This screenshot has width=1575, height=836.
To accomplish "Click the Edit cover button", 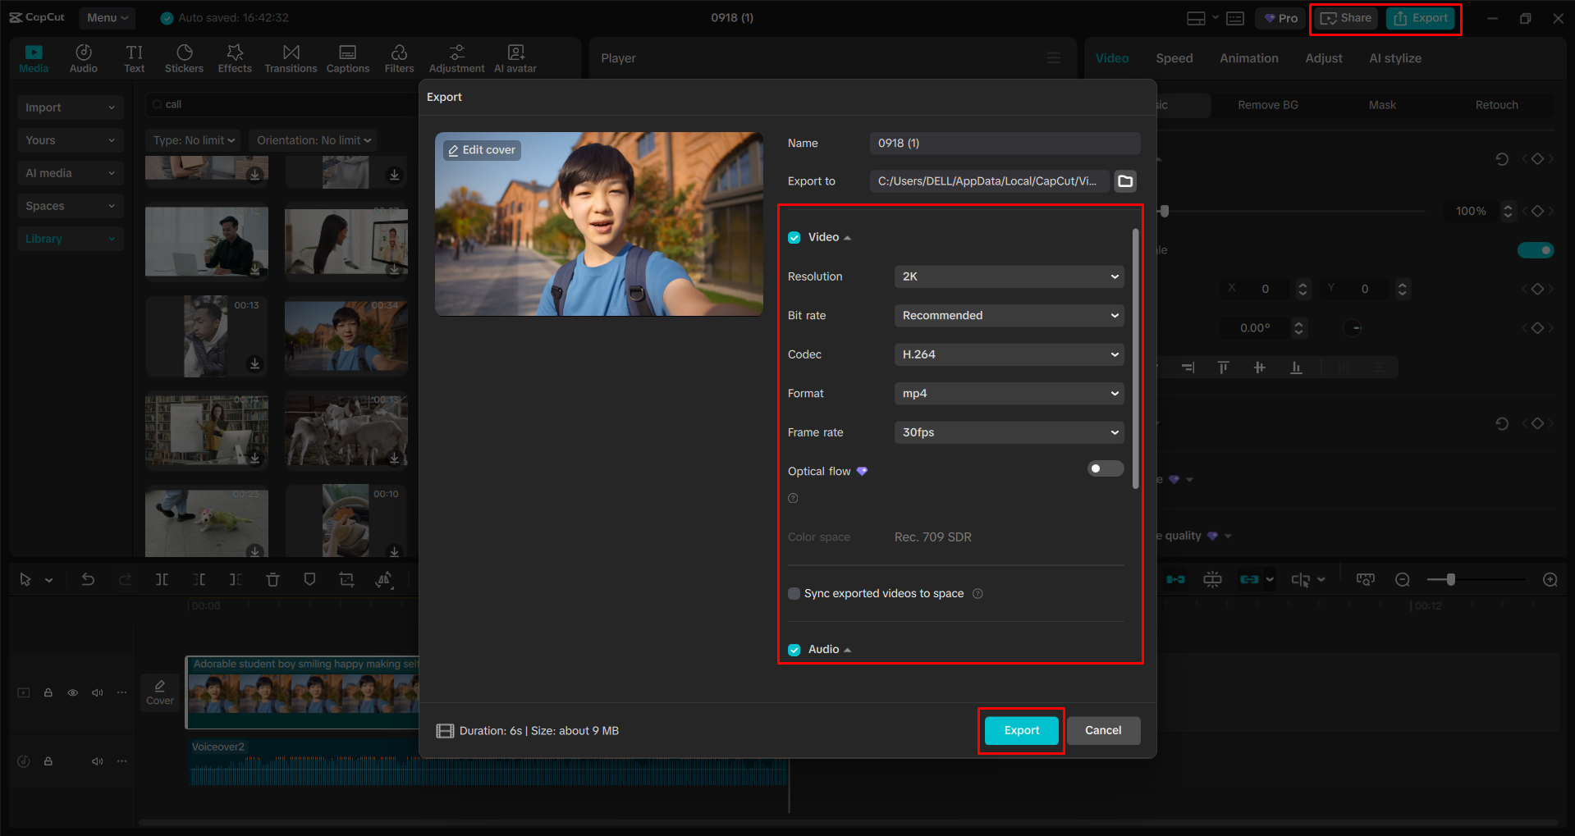I will coord(481,149).
